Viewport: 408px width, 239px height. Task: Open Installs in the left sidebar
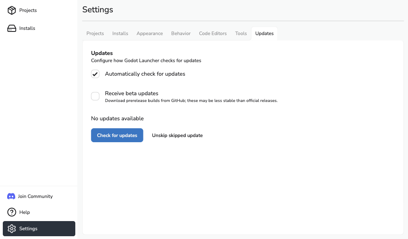tap(39, 28)
